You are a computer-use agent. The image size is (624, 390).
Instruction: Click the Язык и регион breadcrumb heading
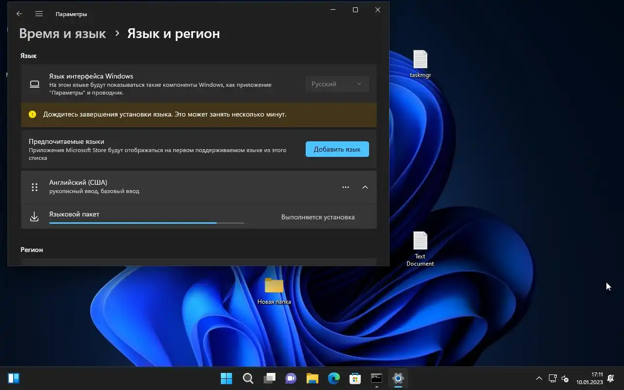[174, 34]
